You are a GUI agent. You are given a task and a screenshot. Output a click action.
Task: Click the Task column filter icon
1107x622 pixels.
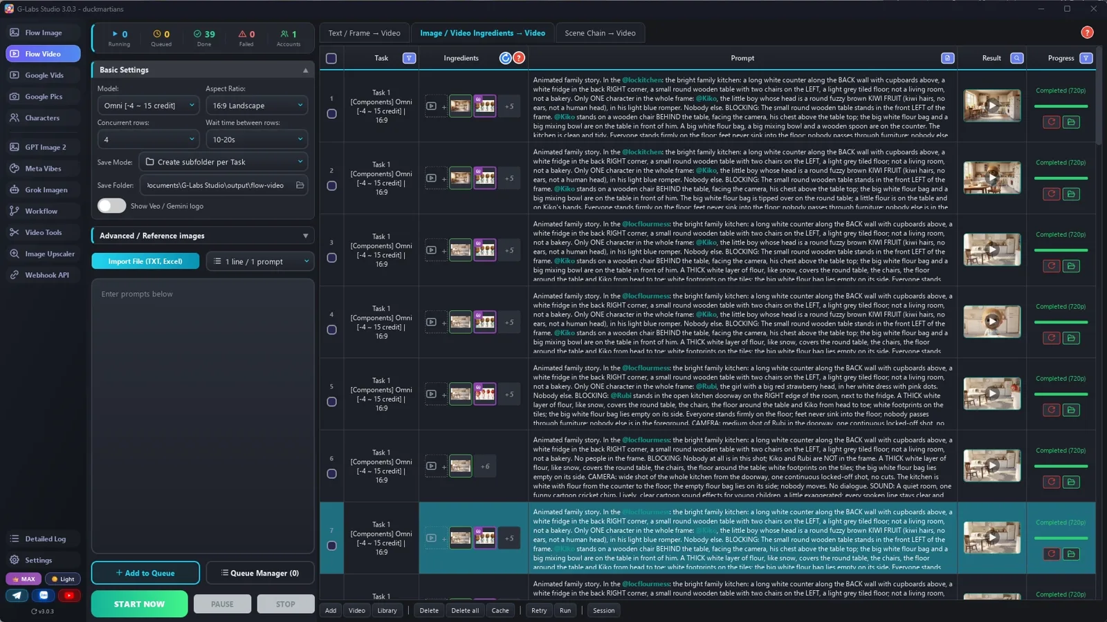point(409,58)
